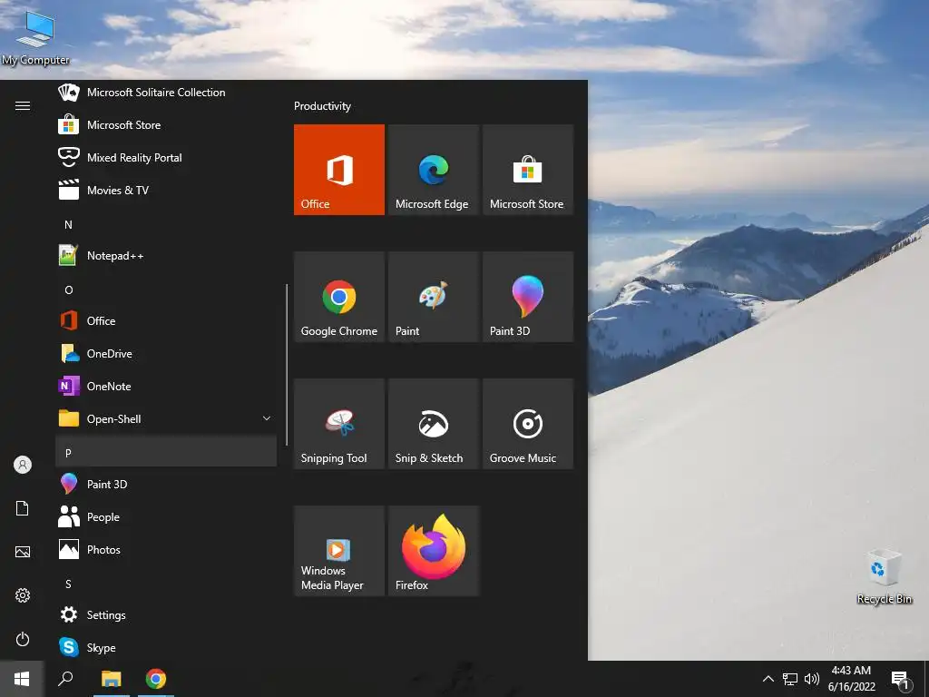Viewport: 929px width, 697px height.
Task: Click the app list scrollbar
Action: coord(287,365)
